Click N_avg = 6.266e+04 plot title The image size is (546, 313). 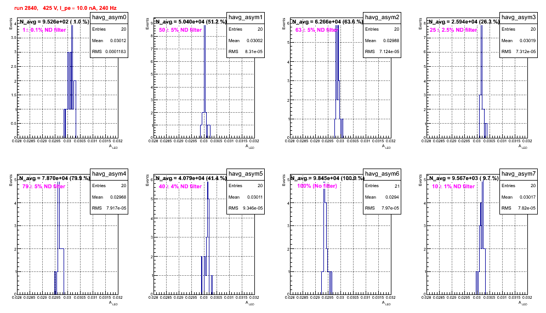pyautogui.click(x=327, y=21)
